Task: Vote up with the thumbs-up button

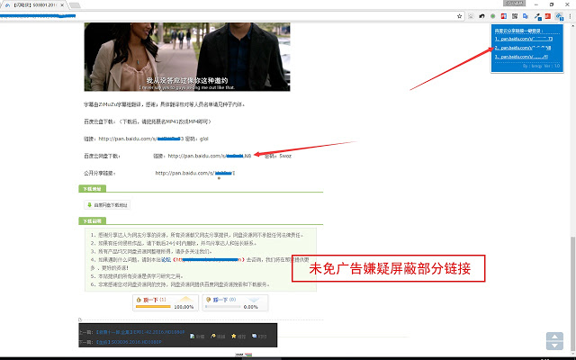Action: pyautogui.click(x=166, y=302)
